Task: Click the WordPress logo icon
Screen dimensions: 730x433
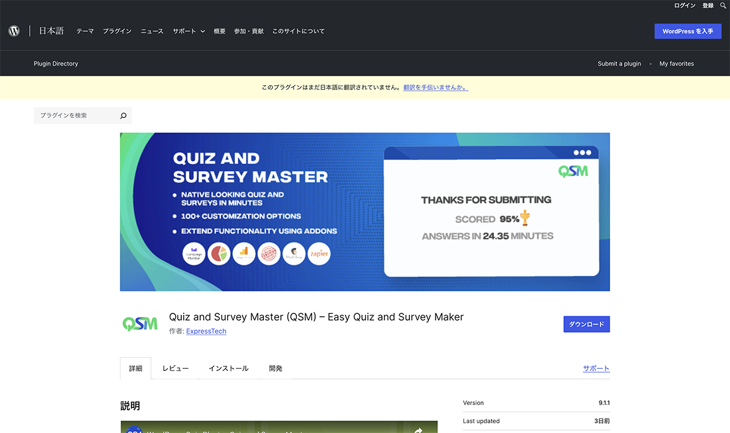Action: (x=14, y=31)
